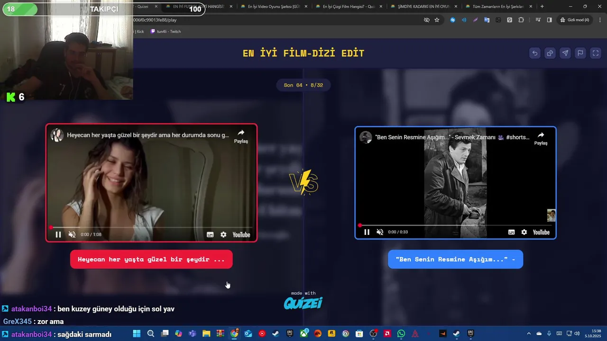The width and height of the screenshot is (607, 341).
Task: Click Paylaş share on left video
Action: click(x=241, y=136)
